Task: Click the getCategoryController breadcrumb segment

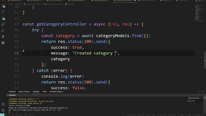Action: (53, 4)
